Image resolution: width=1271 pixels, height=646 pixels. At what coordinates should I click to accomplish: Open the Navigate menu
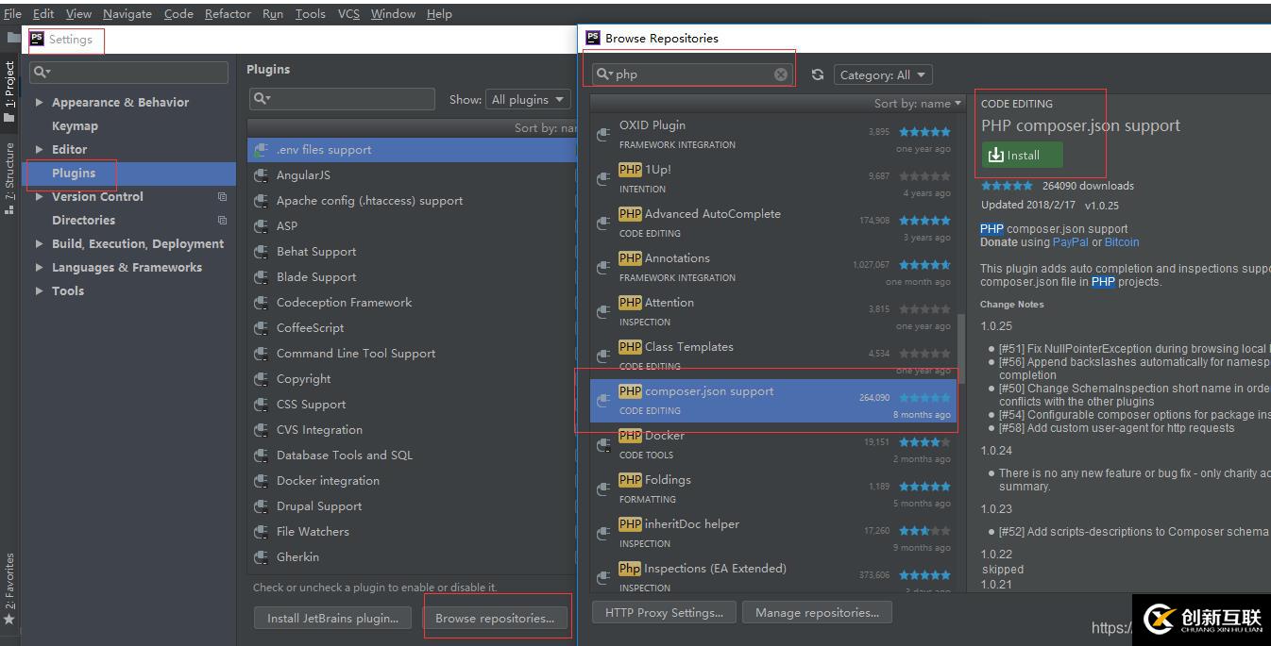[x=127, y=13]
